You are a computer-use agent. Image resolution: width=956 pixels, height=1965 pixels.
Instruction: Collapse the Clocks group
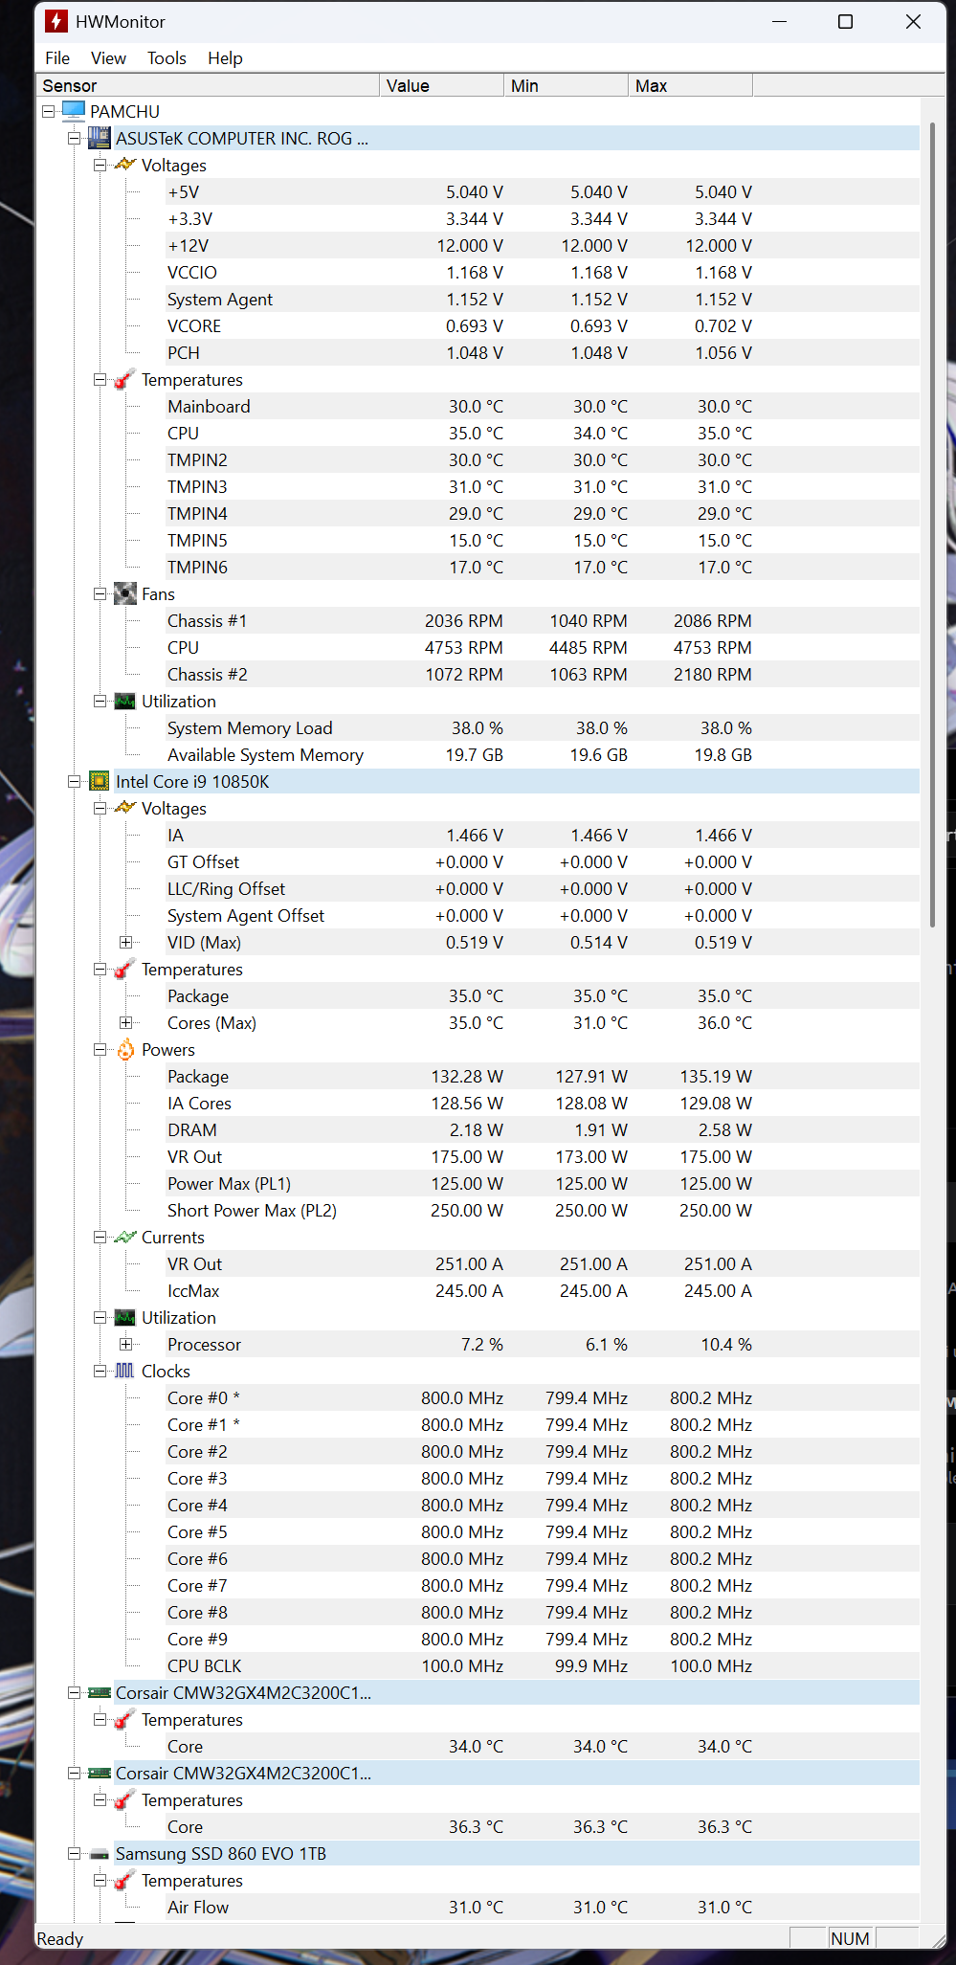(100, 1371)
